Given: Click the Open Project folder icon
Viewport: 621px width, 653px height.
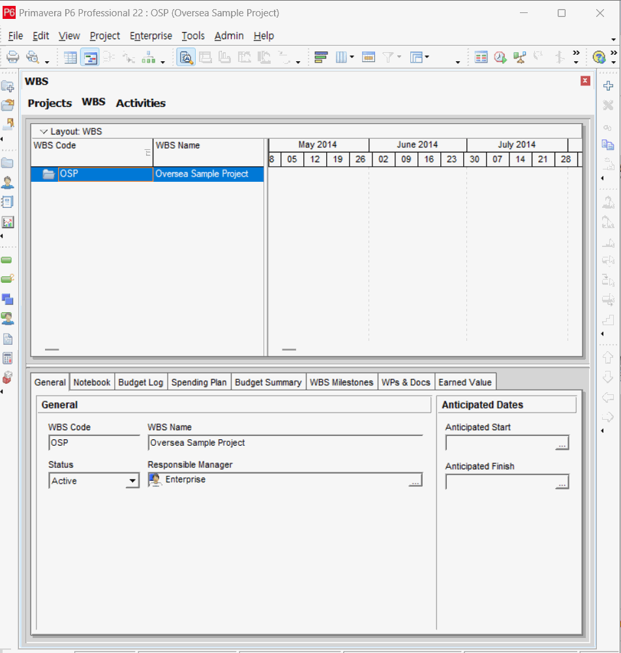Looking at the screenshot, I should [8, 105].
